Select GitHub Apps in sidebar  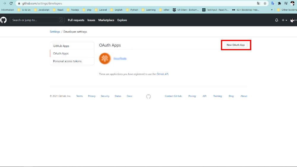tap(72, 46)
